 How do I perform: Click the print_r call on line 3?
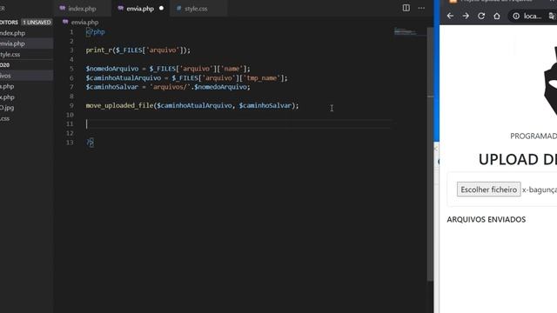98,50
